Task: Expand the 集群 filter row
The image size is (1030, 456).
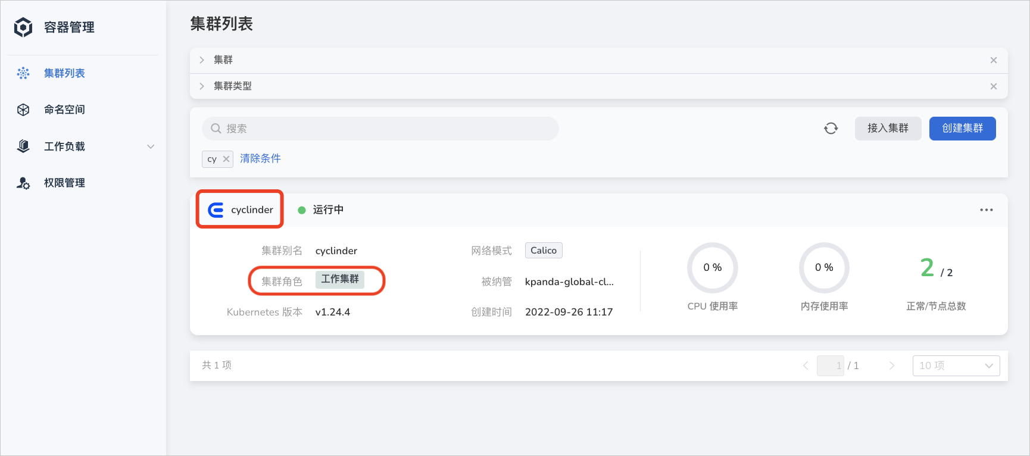Action: click(202, 60)
